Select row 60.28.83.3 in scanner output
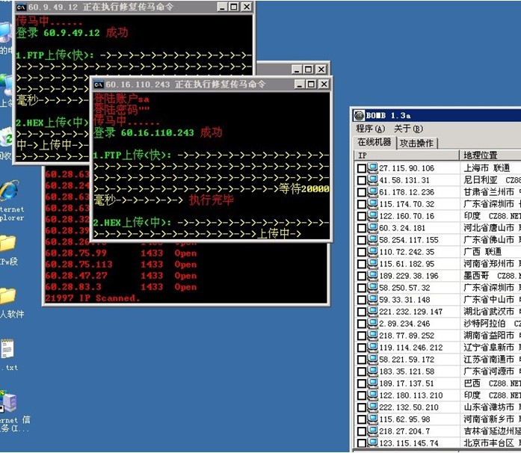Viewport: 521px width, 453px height. pos(121,288)
